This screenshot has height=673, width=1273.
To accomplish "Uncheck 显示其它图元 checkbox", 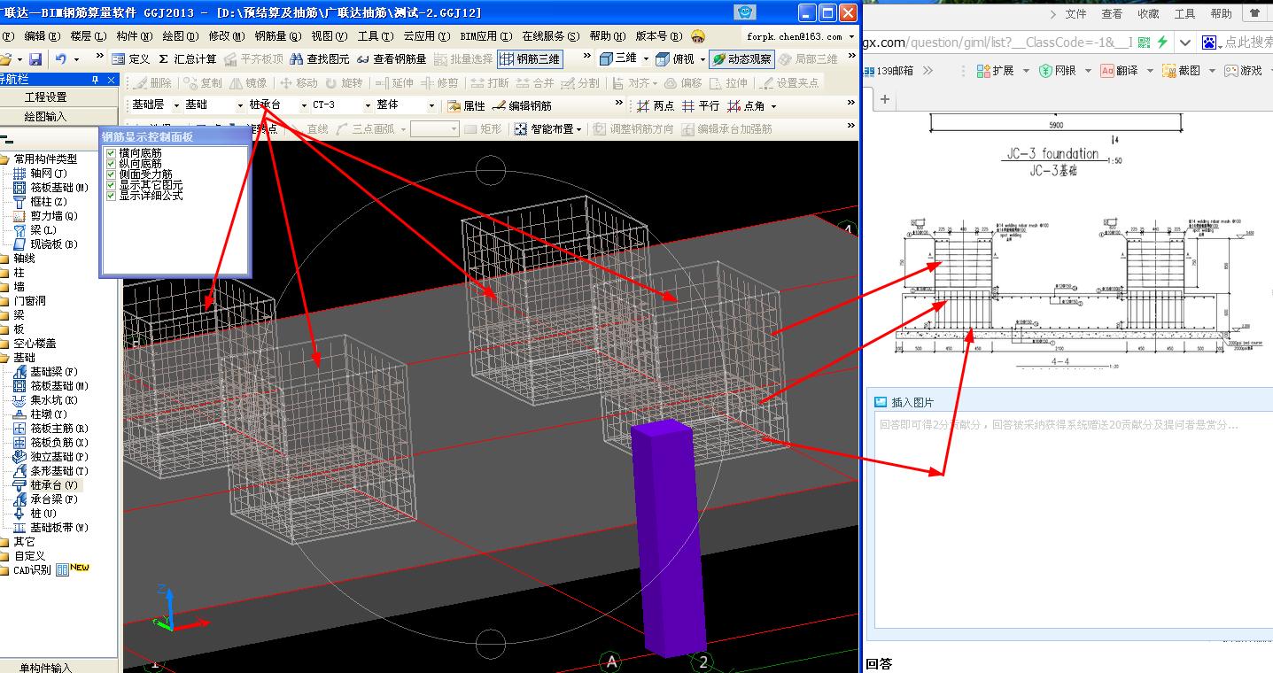I will [x=112, y=185].
